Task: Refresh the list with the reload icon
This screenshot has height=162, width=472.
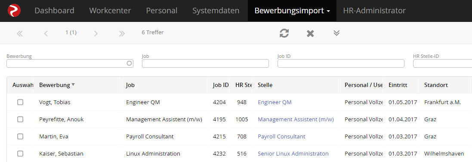Action: 284,33
